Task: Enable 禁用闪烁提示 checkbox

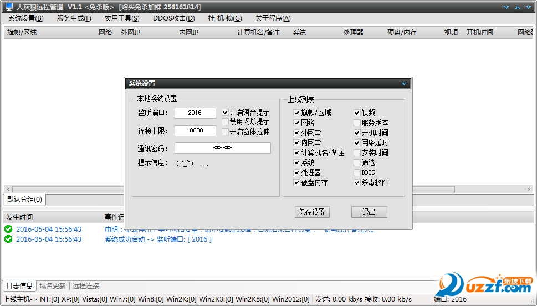Action: point(225,121)
